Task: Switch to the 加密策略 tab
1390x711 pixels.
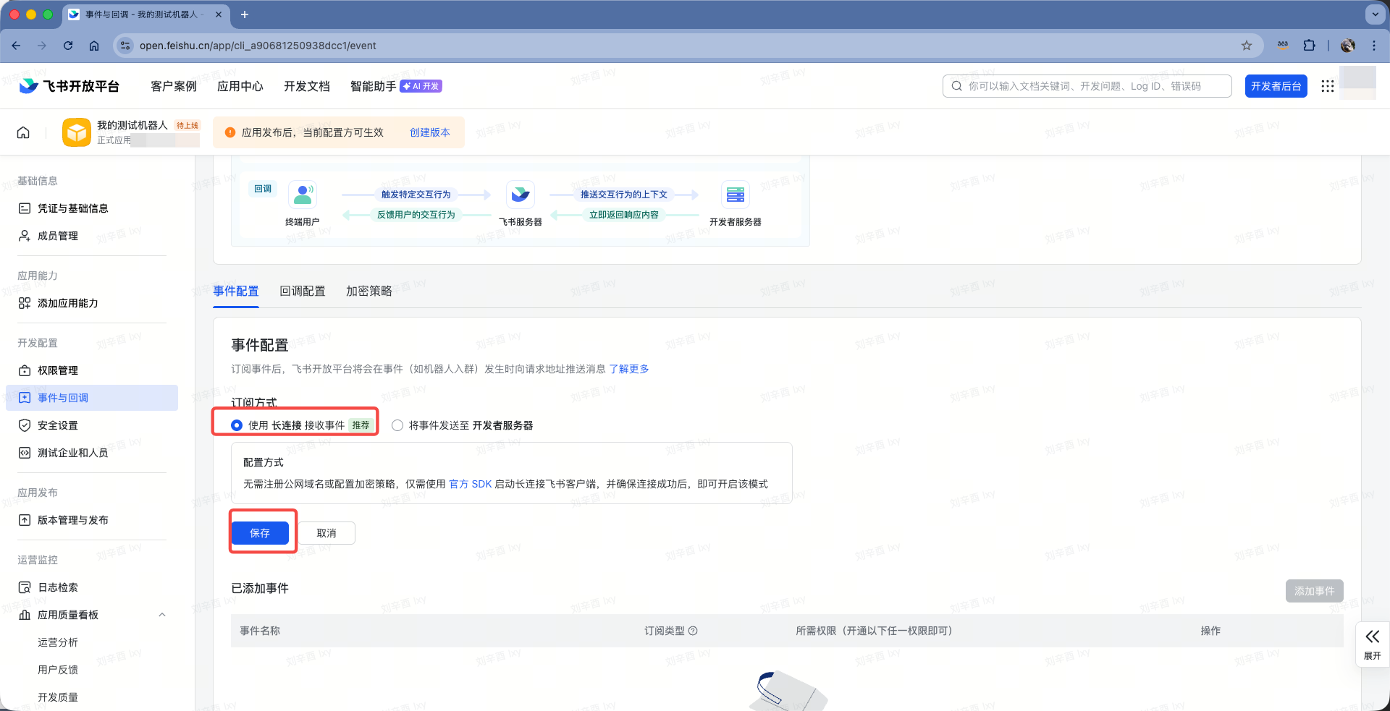Action: [x=368, y=291]
